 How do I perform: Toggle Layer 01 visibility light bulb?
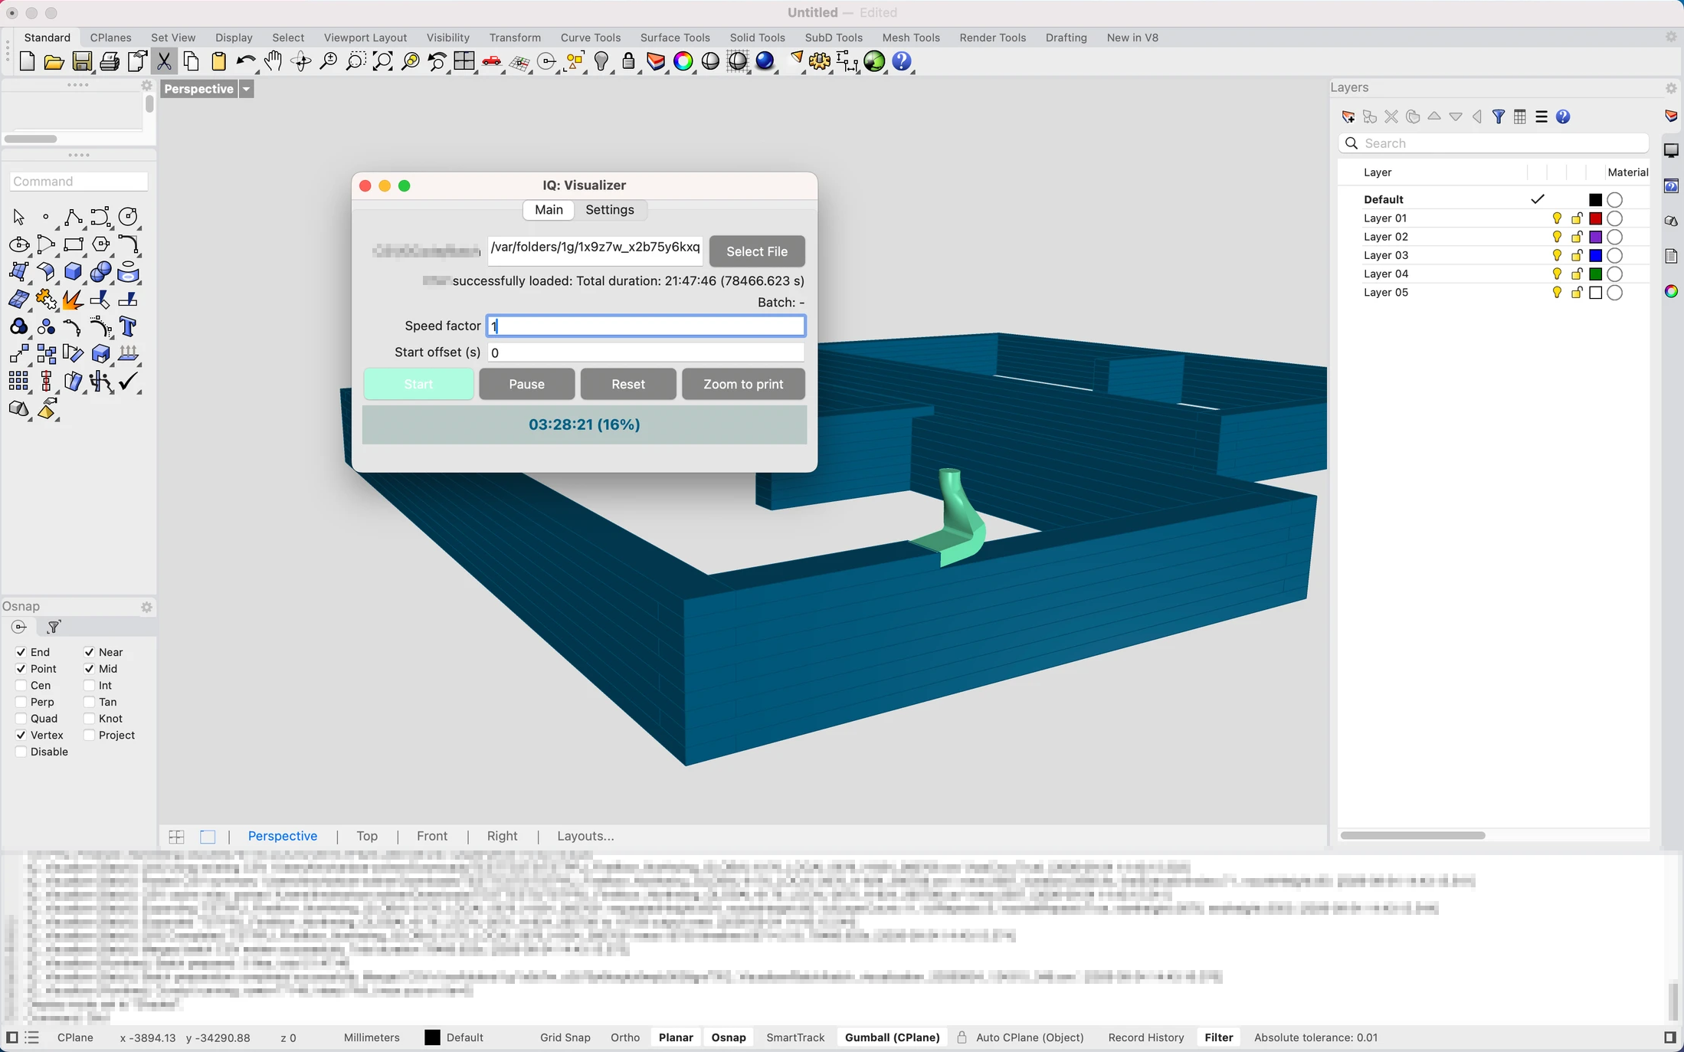(x=1557, y=218)
